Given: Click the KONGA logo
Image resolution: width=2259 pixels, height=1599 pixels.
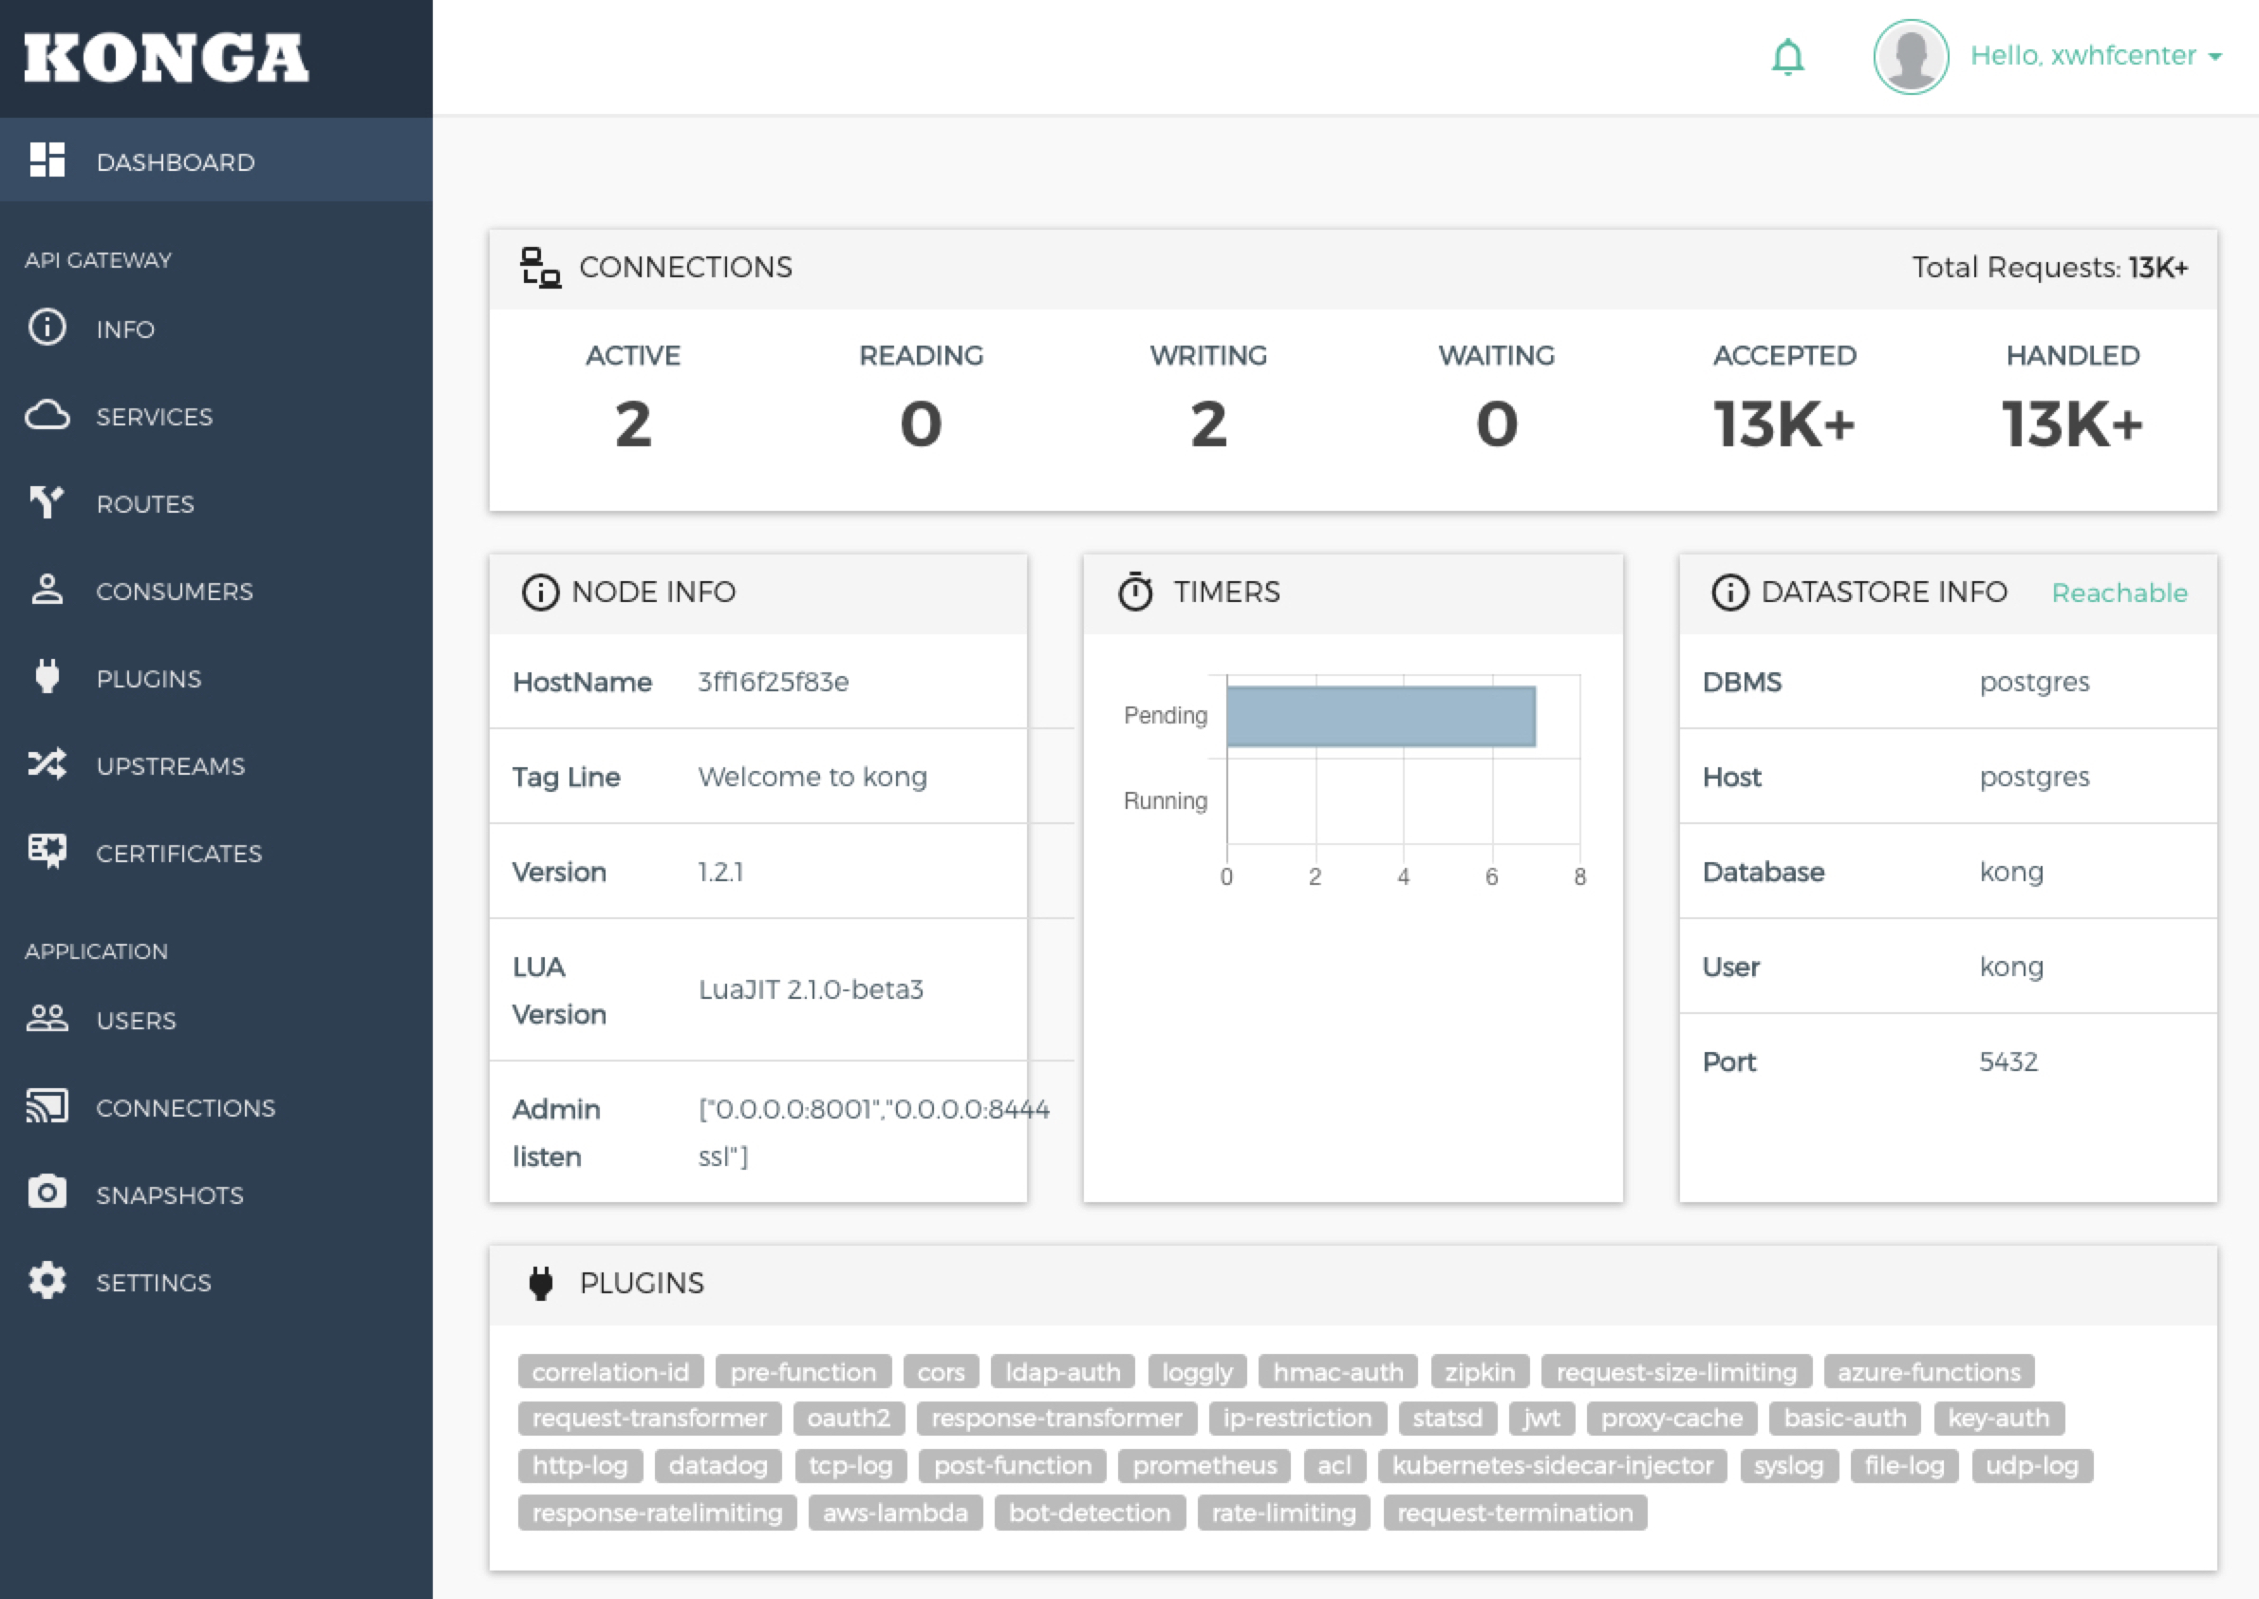Looking at the screenshot, I should pyautogui.click(x=166, y=58).
